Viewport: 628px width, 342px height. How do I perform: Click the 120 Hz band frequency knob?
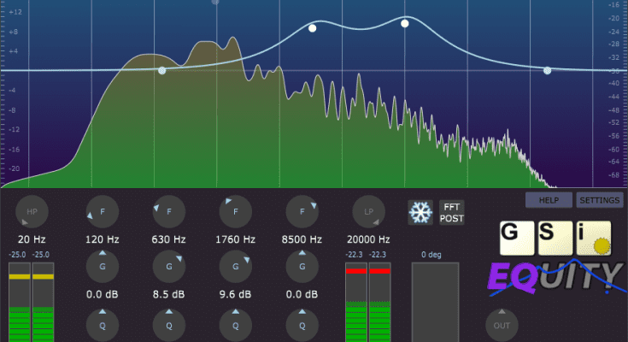103,211
